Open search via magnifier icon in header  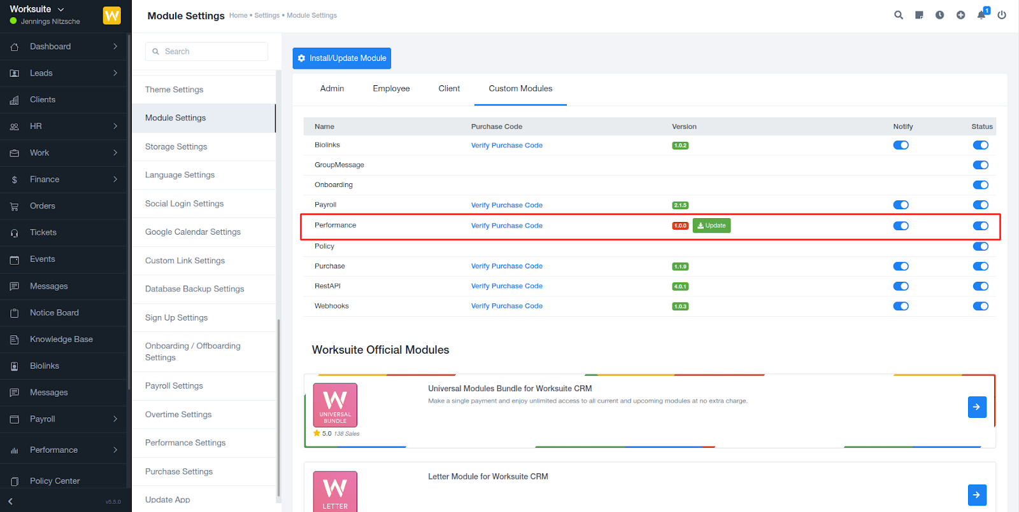(899, 15)
